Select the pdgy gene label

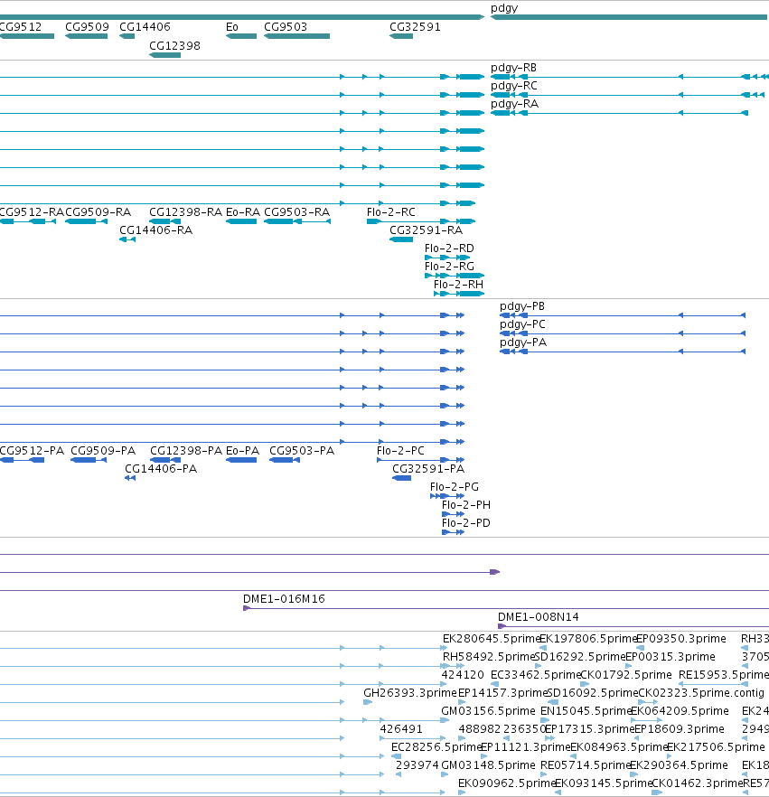pos(503,9)
